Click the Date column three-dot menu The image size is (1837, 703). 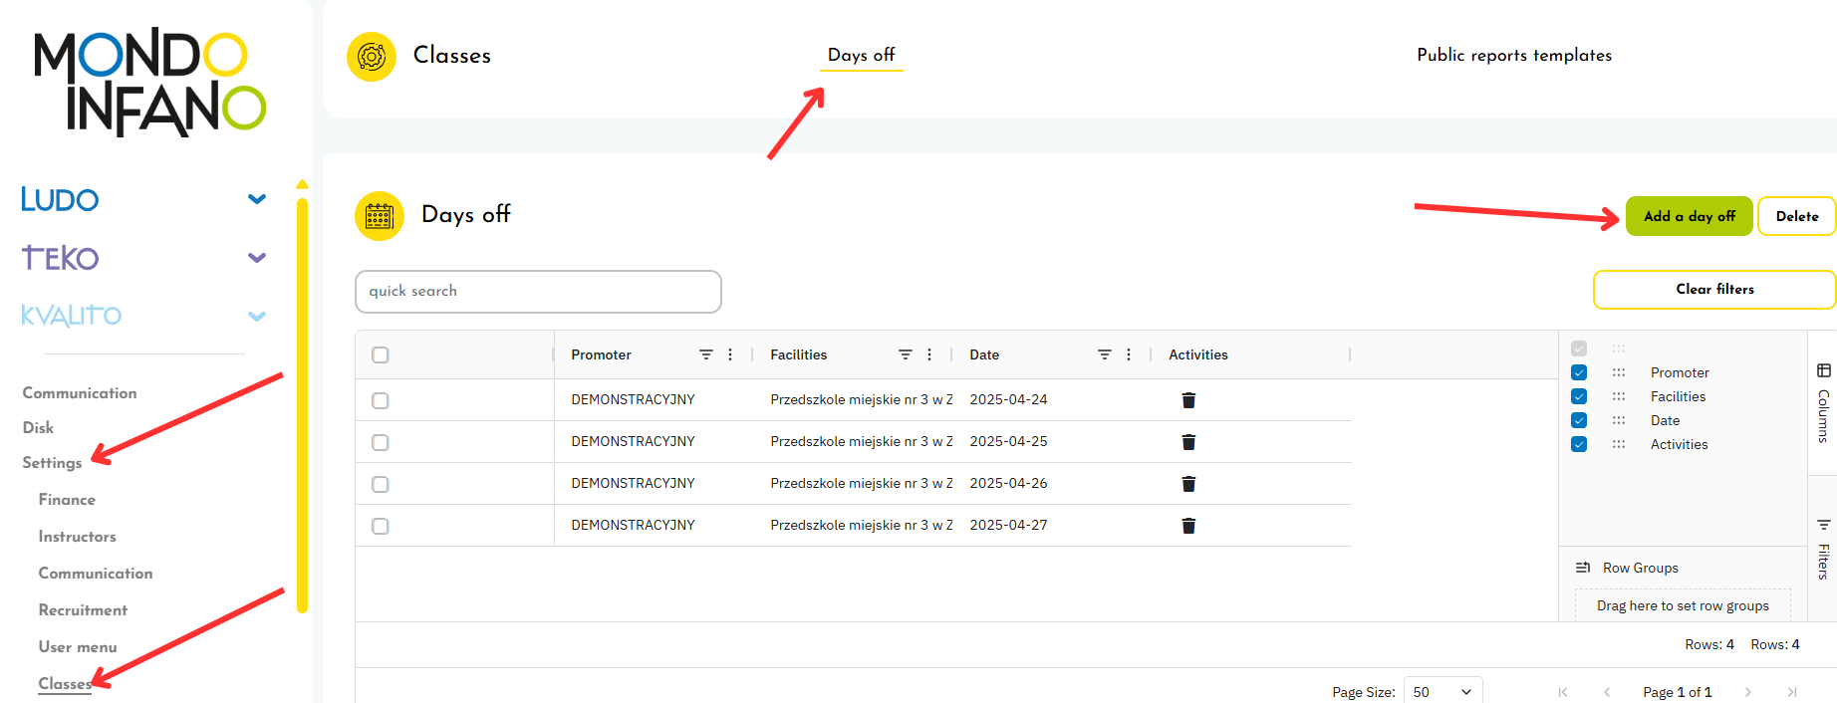pos(1129,354)
